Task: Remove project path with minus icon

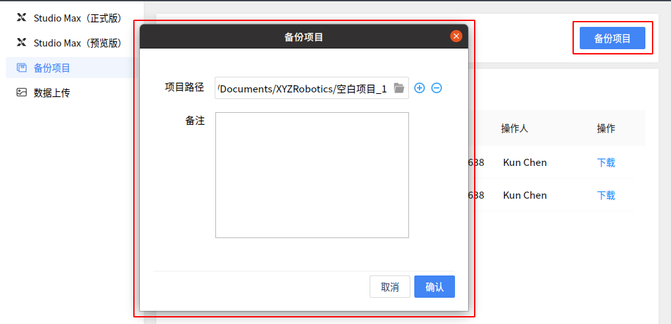Action: 437,88
